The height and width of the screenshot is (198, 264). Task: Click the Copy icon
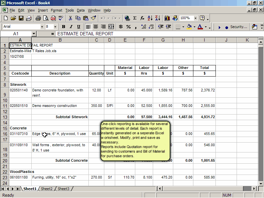pos(78,18)
